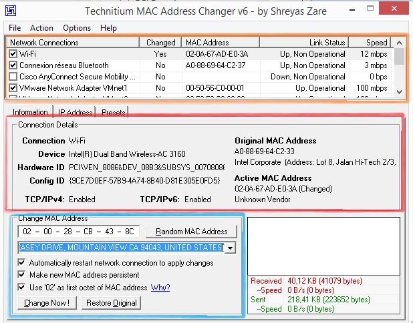Click the Hardware ID PCI\VEN_8086 value

[x=147, y=168]
